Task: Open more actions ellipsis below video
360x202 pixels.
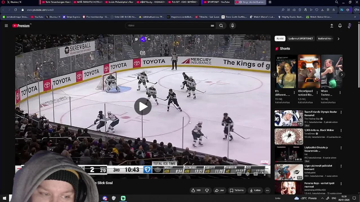Action: pyautogui.click(x=267, y=190)
